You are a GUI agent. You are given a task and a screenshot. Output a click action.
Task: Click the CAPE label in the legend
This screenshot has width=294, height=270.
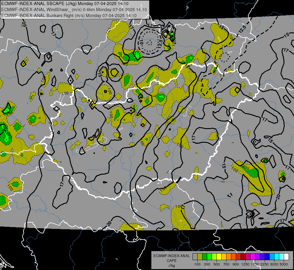[x=171, y=261]
